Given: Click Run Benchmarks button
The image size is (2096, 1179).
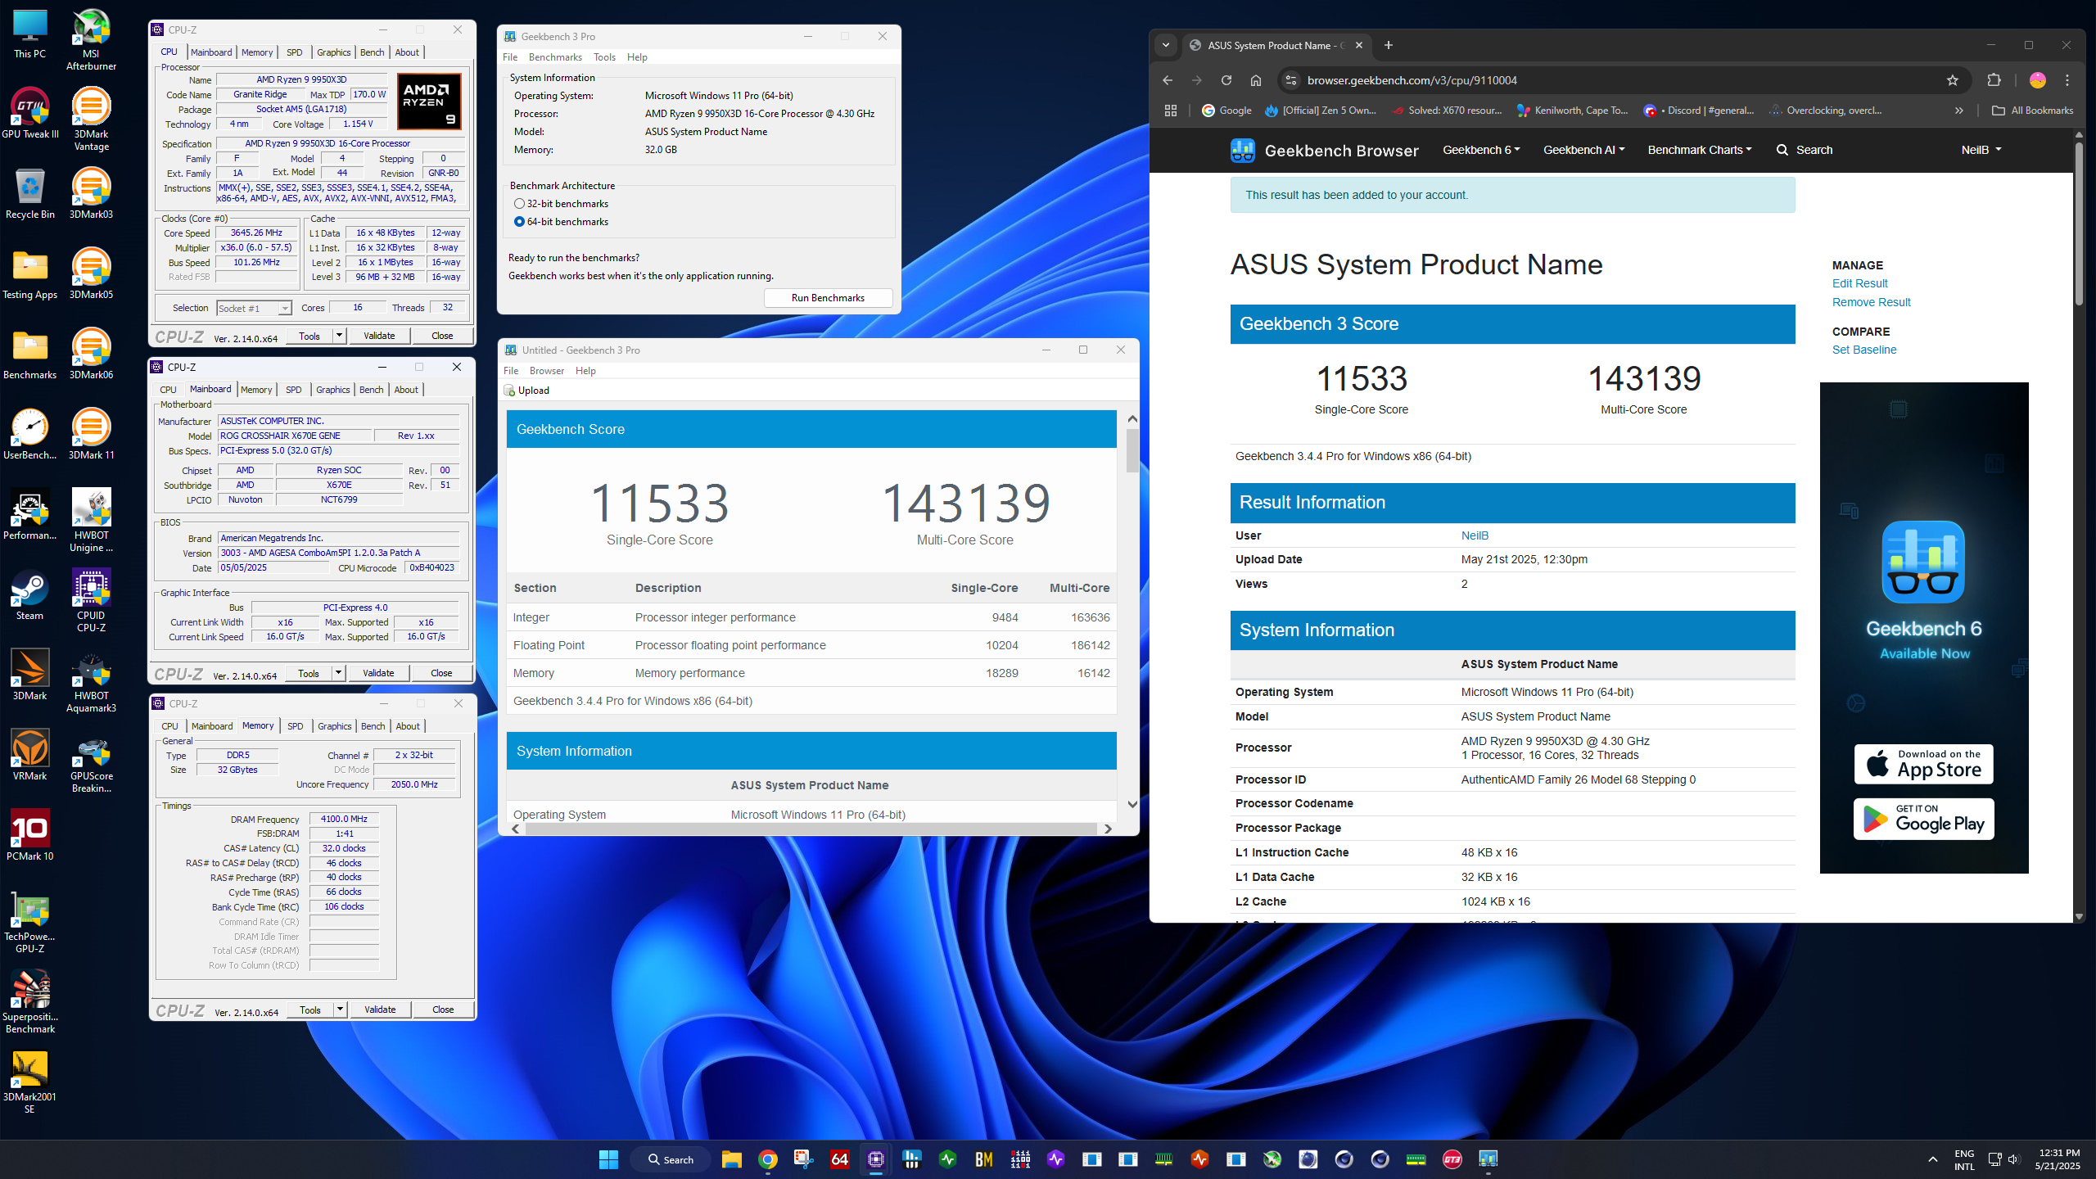Looking at the screenshot, I should [828, 298].
